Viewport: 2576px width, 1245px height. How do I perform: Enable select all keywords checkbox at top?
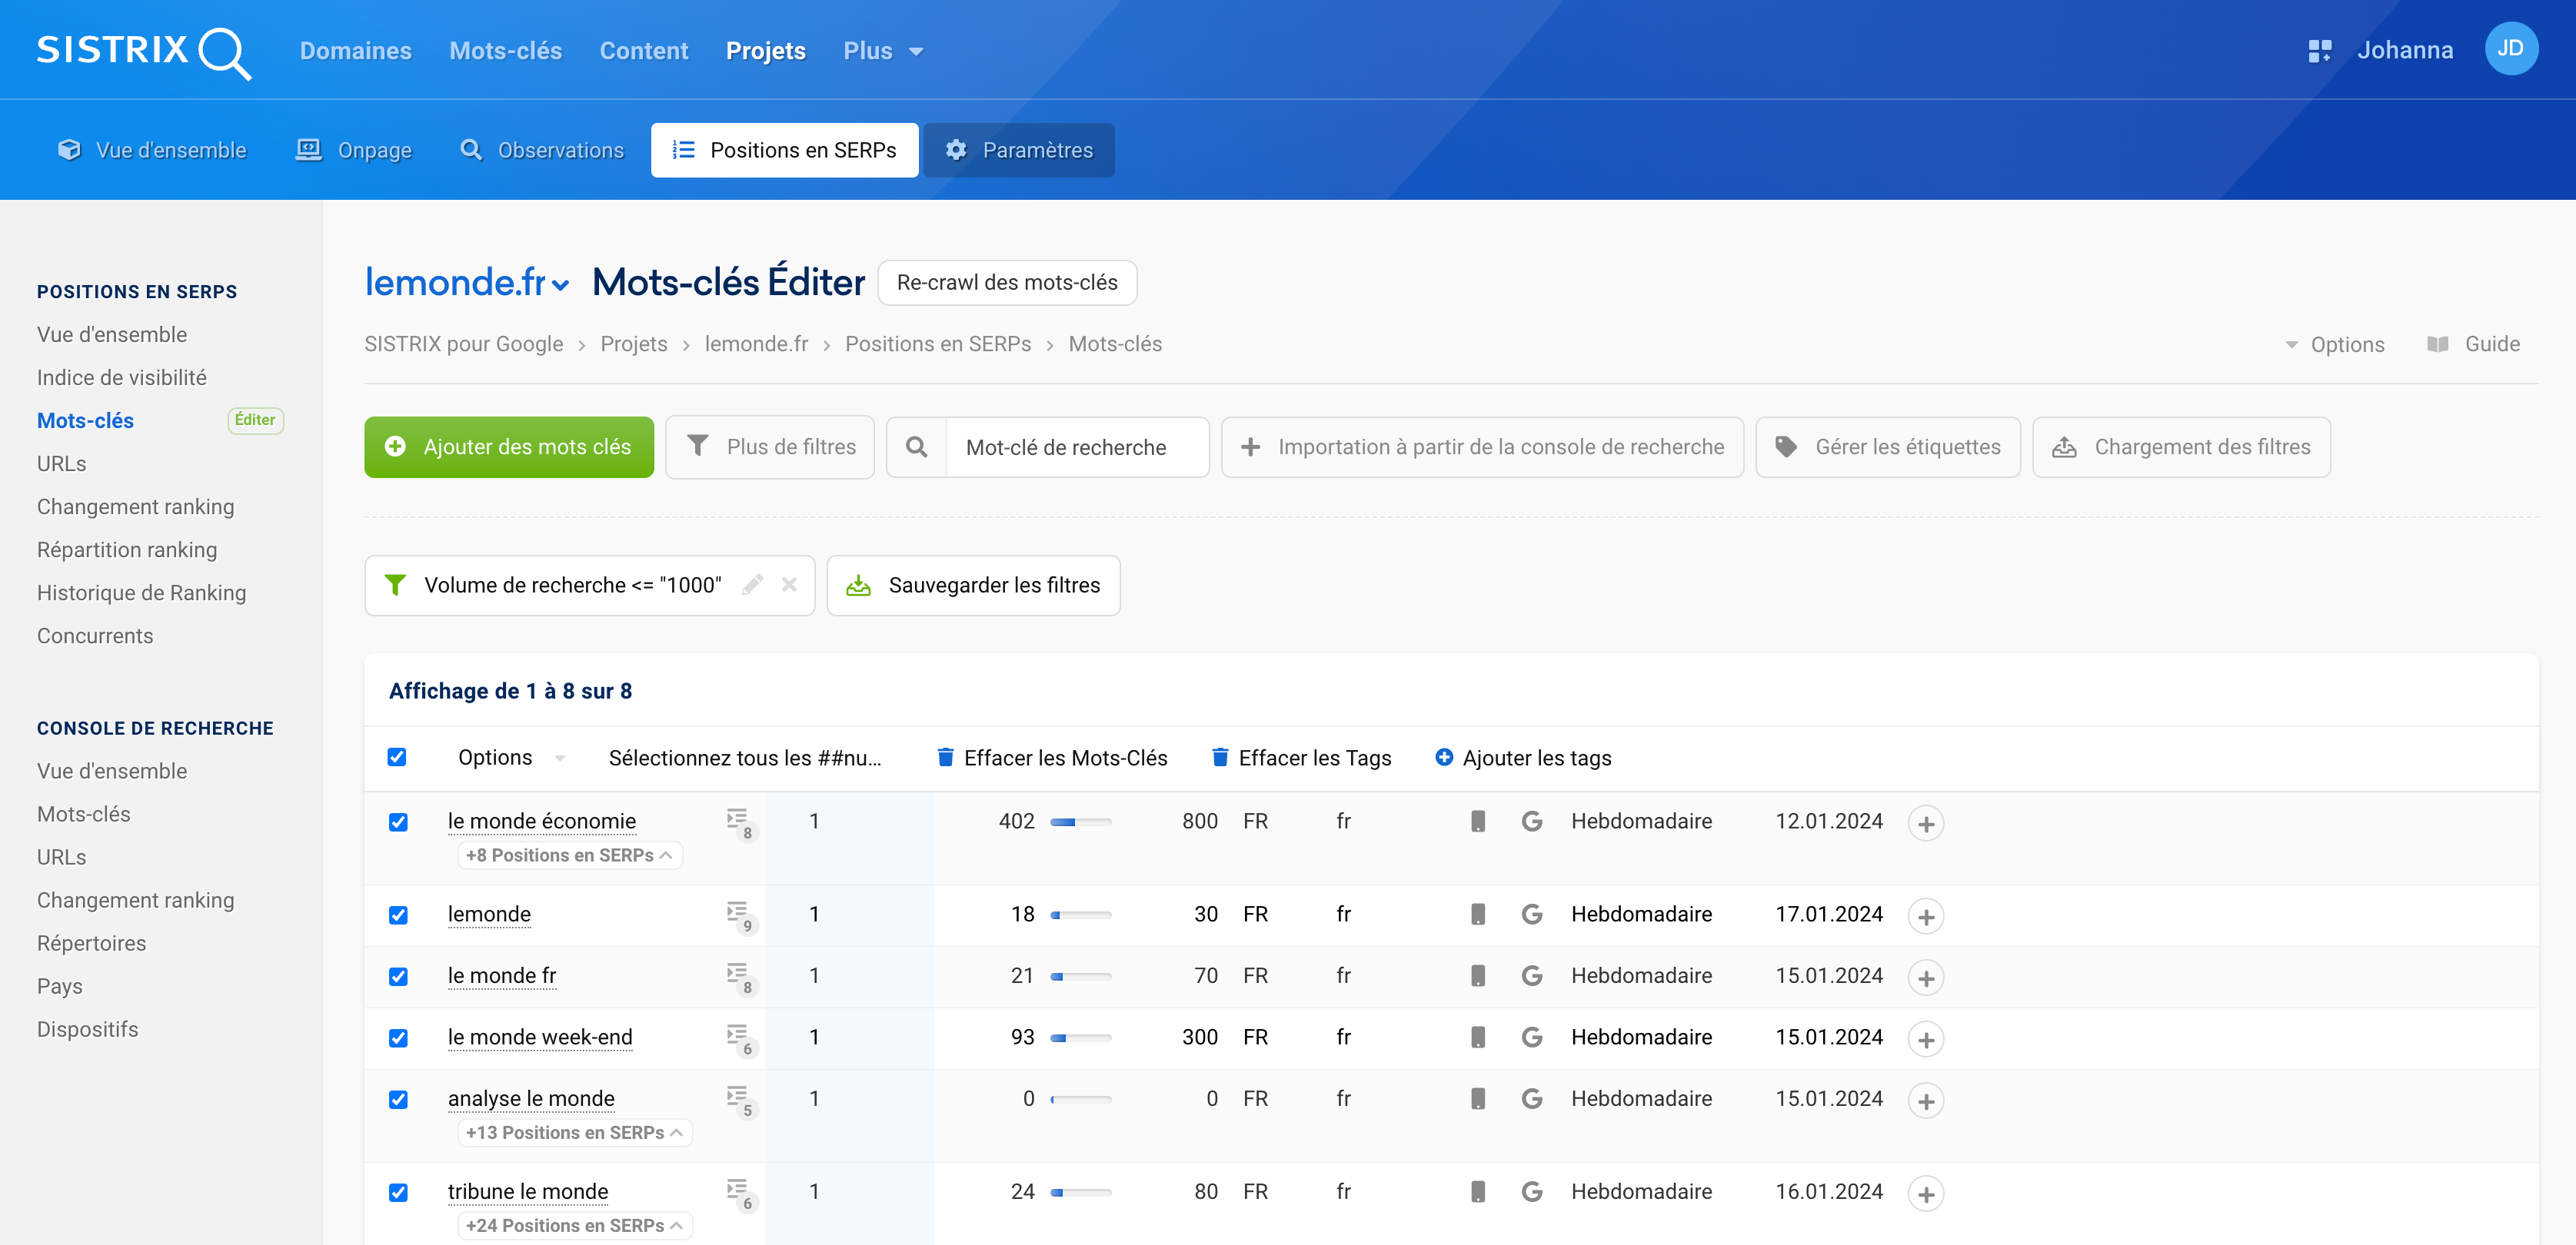tap(398, 757)
